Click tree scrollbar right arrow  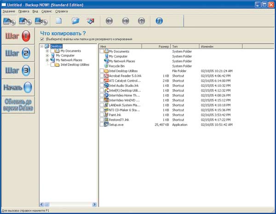[94, 204]
